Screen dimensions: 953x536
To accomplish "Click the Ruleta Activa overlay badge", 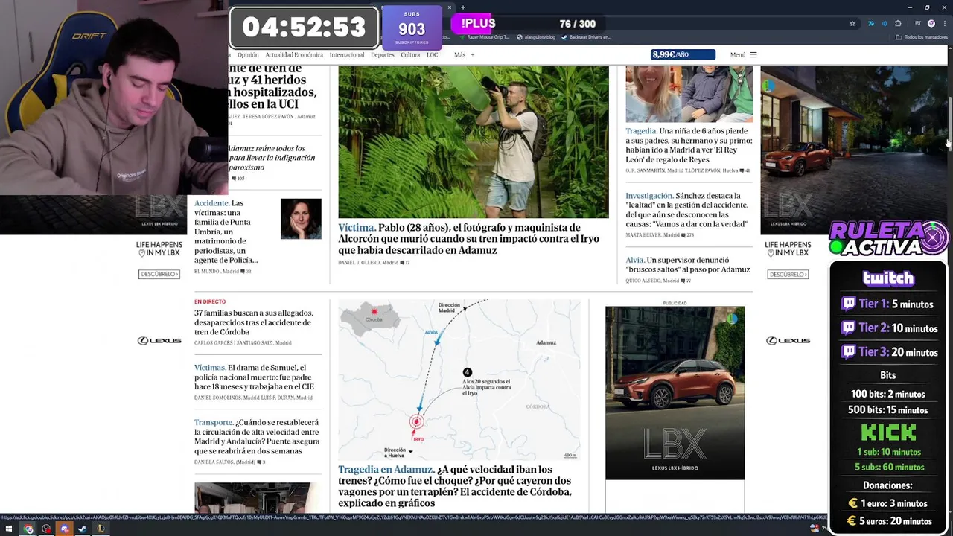I will click(888, 238).
